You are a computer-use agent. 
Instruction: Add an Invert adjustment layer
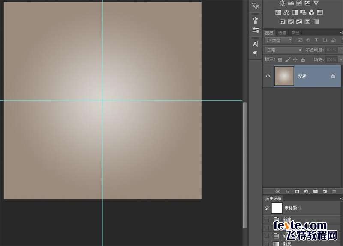tap(283, 22)
